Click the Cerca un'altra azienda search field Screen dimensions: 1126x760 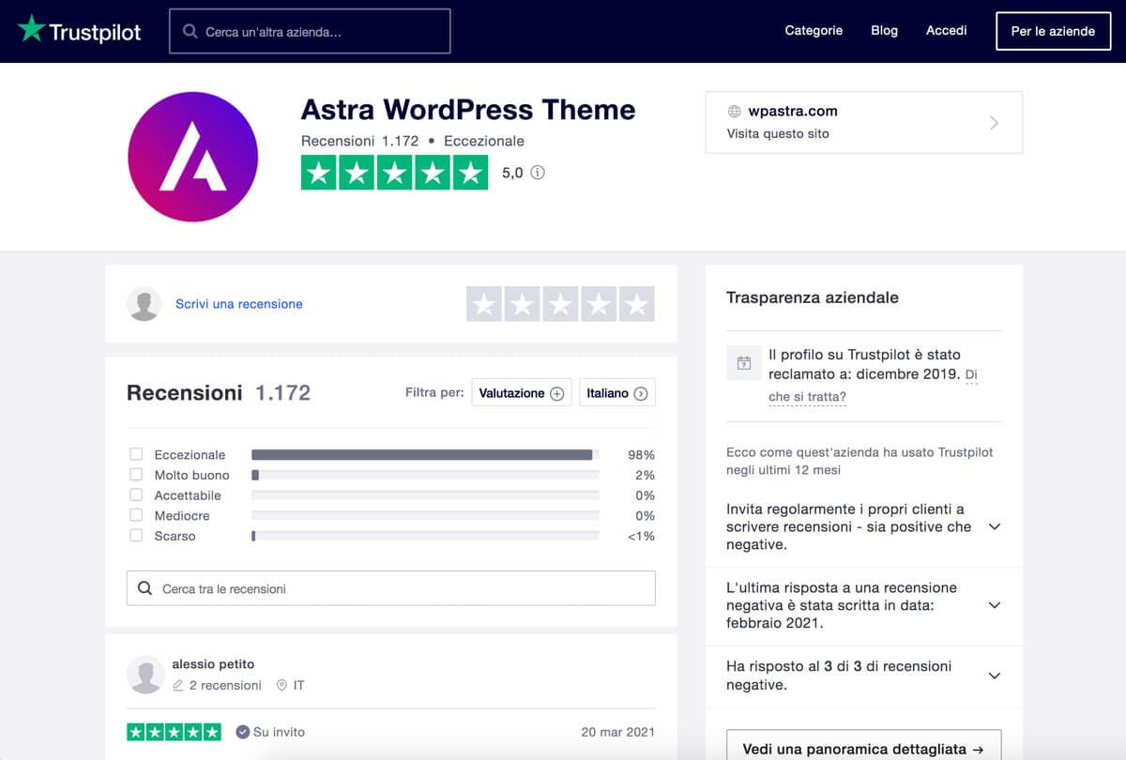[310, 31]
